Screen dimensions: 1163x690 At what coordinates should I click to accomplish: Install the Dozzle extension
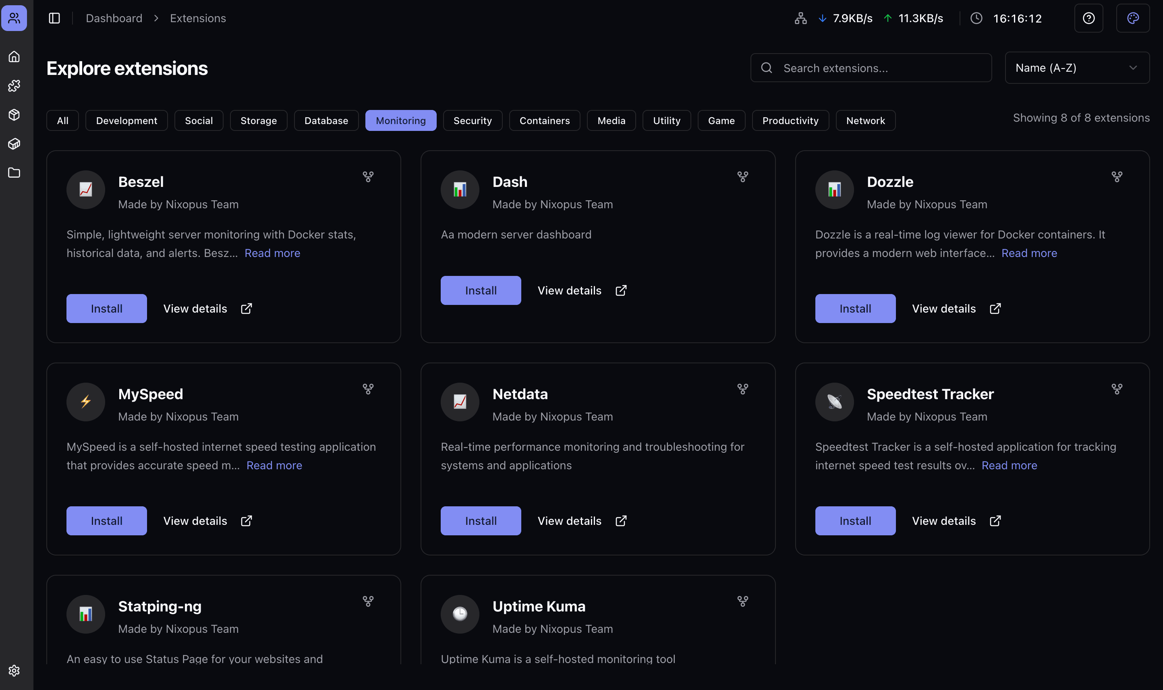855,308
